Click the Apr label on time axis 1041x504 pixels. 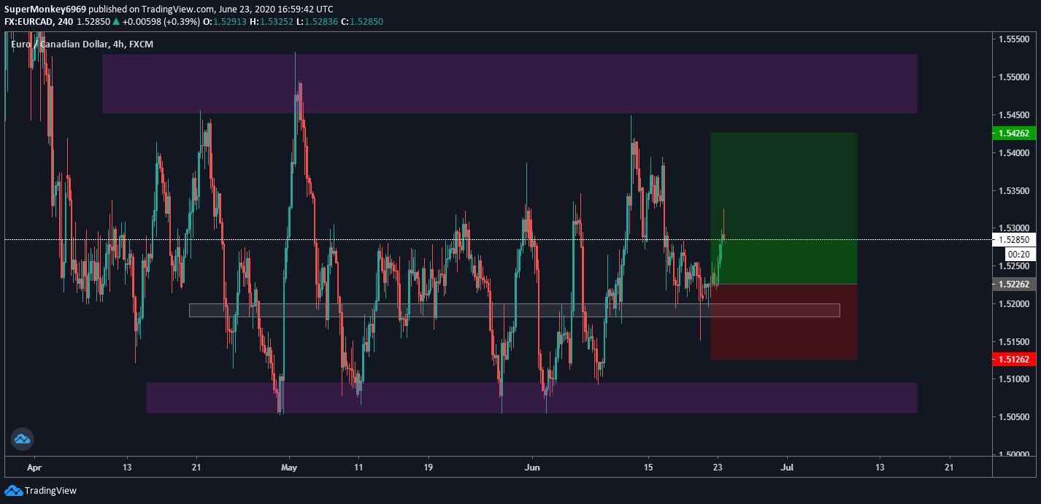[34, 467]
